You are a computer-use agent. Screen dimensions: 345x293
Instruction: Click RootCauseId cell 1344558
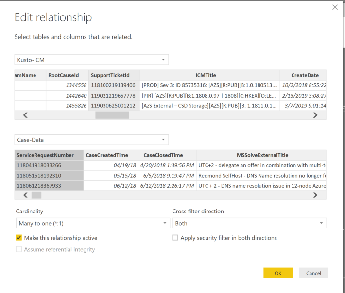pos(67,85)
